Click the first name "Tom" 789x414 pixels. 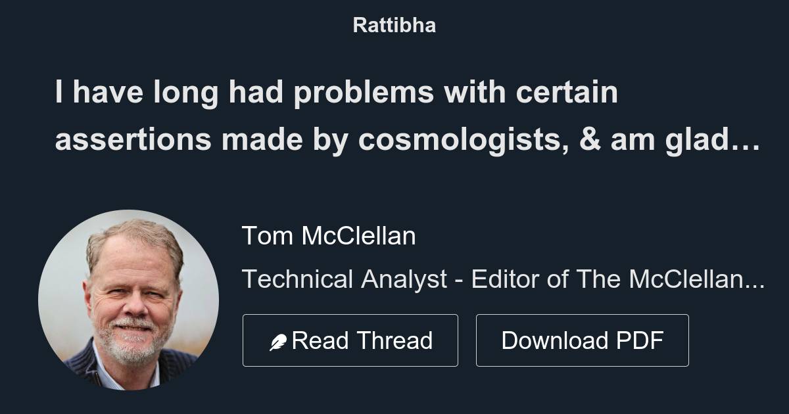click(x=267, y=235)
